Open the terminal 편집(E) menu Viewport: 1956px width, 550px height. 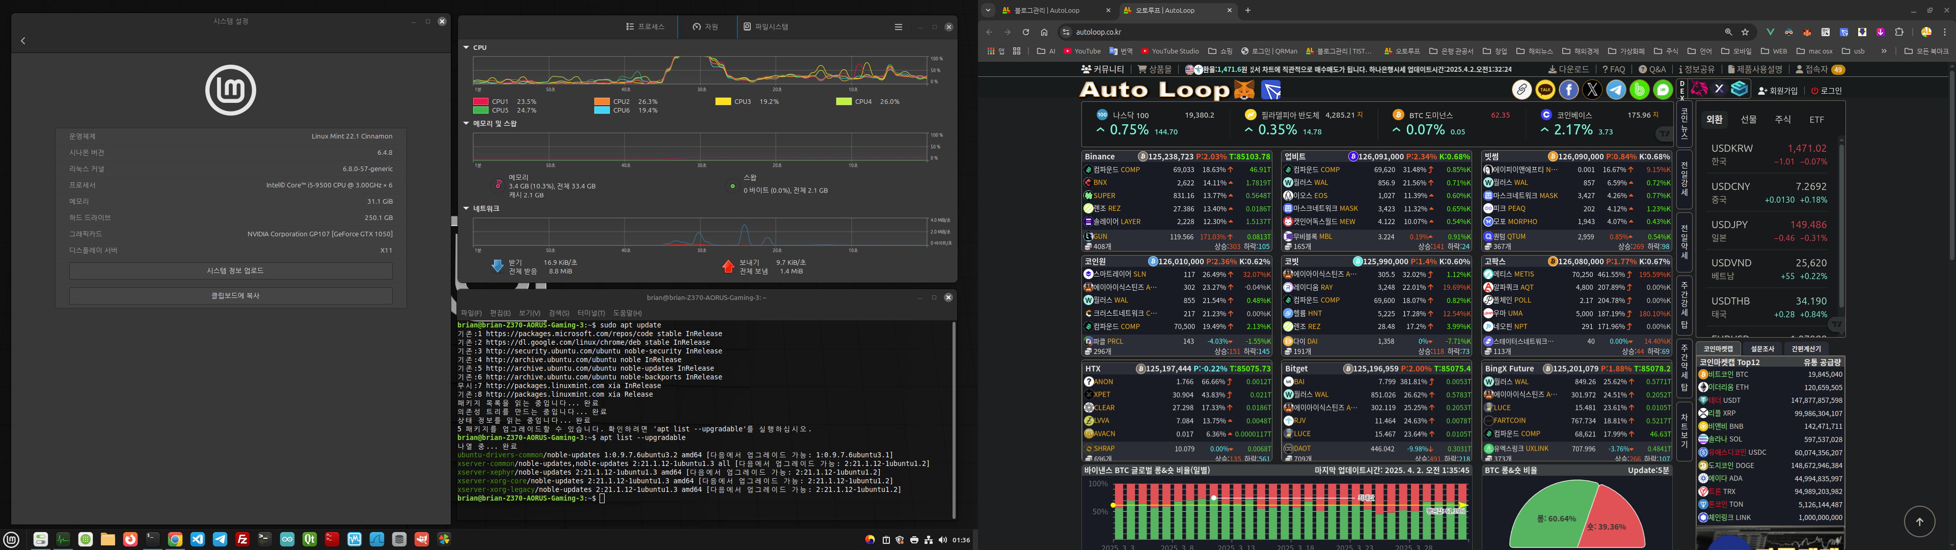point(500,313)
